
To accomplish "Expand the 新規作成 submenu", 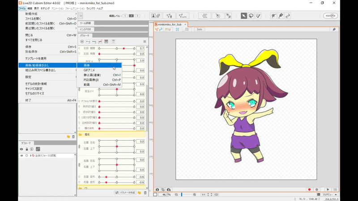I will (47, 14).
